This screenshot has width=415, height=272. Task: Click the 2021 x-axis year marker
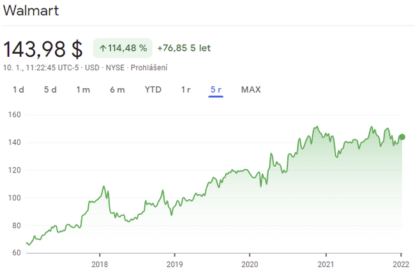click(326, 264)
